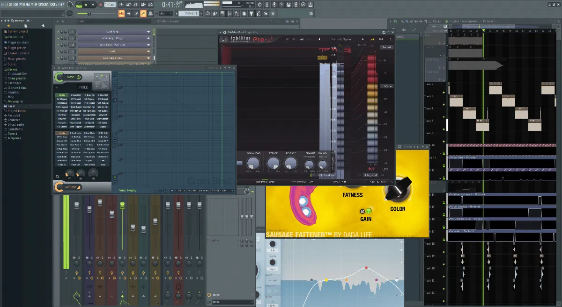Click the magnifier icon in Gross Beat

click(x=58, y=177)
